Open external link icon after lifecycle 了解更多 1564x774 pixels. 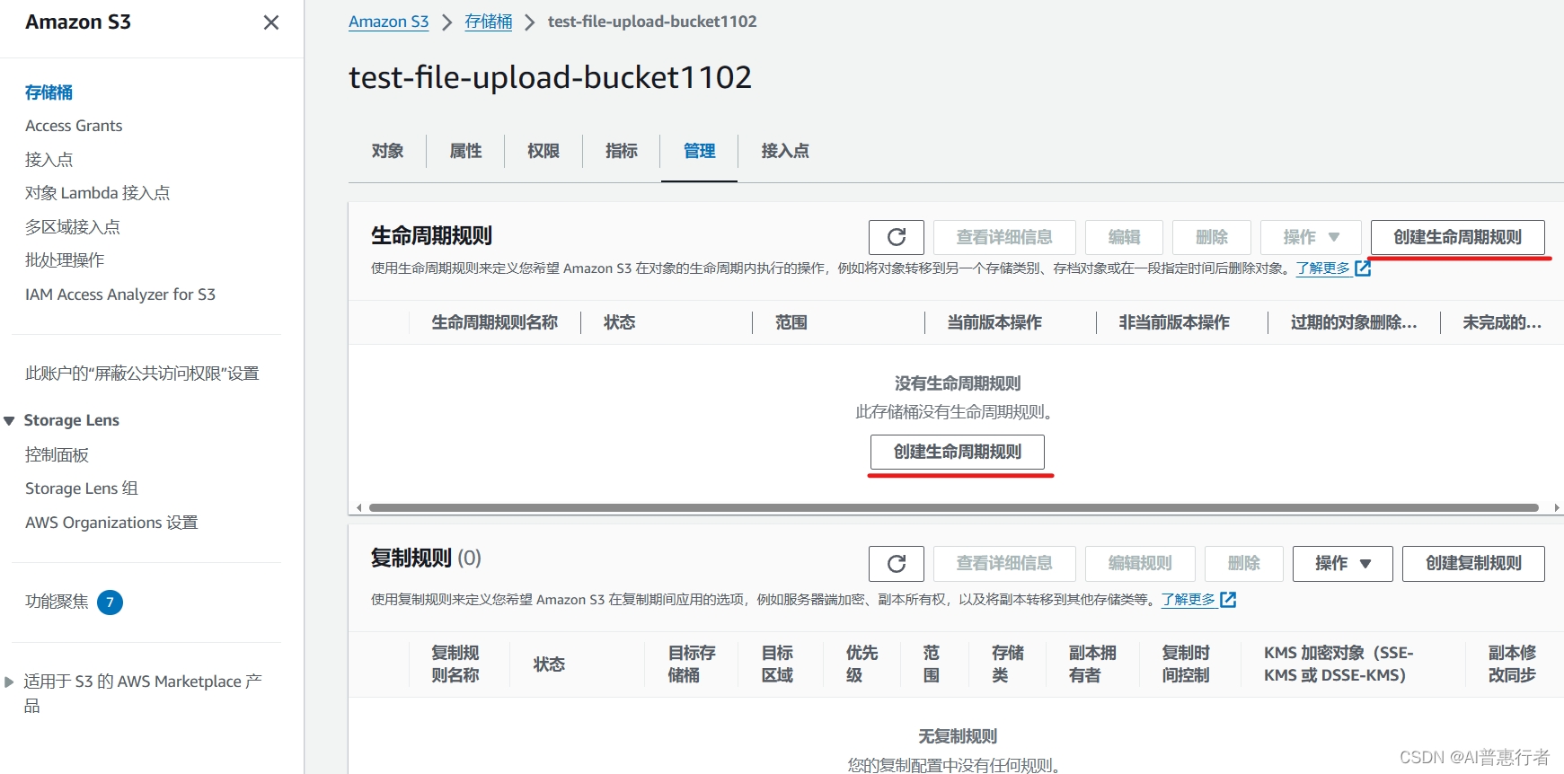1363,268
